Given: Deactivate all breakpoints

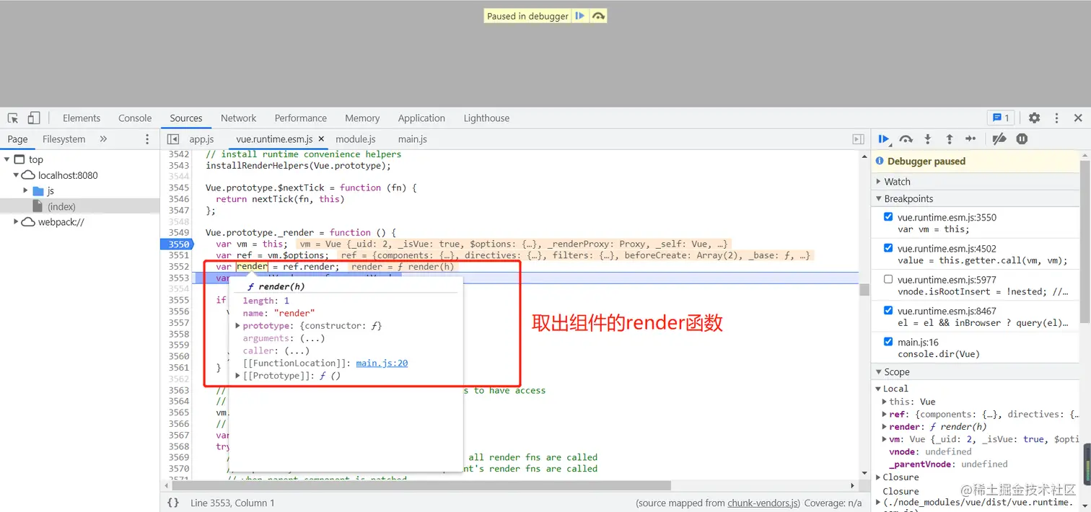Looking at the screenshot, I should coord(999,139).
